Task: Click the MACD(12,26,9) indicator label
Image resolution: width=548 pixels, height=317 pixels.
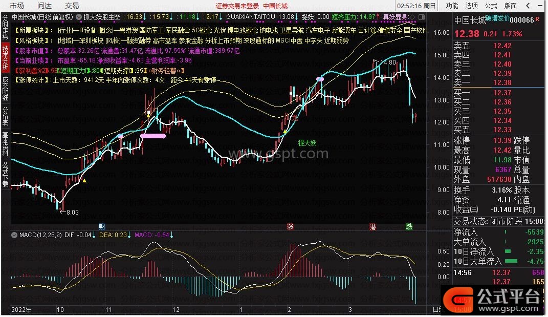Action: tap(40, 235)
